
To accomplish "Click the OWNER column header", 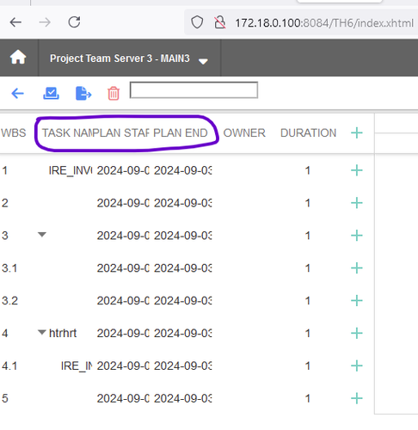I will (244, 133).
